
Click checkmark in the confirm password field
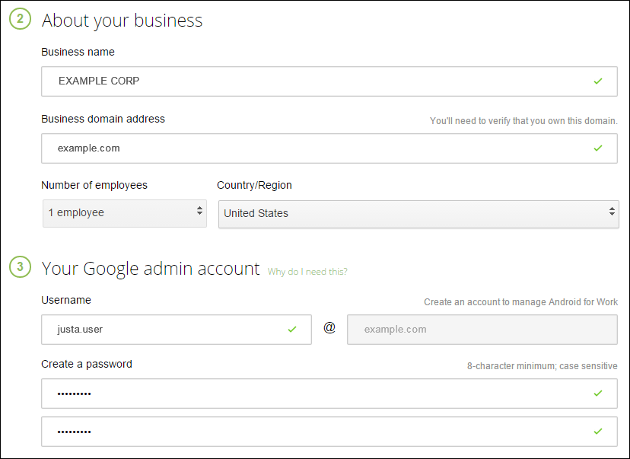(598, 432)
